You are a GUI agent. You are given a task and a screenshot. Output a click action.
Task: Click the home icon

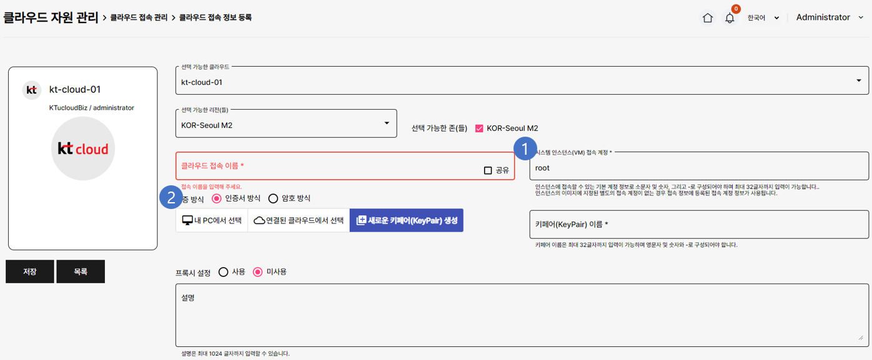tap(707, 17)
